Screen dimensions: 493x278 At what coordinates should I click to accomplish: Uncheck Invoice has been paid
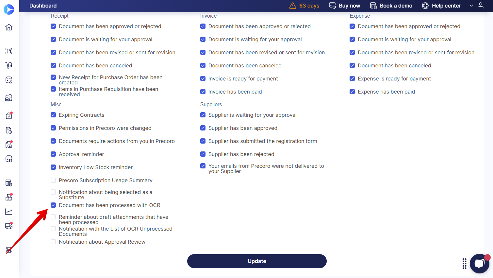203,92
